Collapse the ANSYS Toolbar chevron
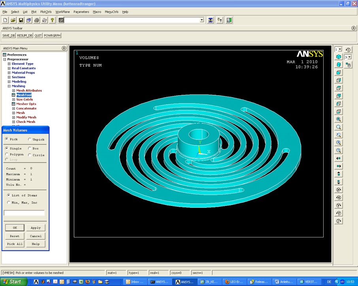Screen dimensions: 358x286 [x=353, y=28]
